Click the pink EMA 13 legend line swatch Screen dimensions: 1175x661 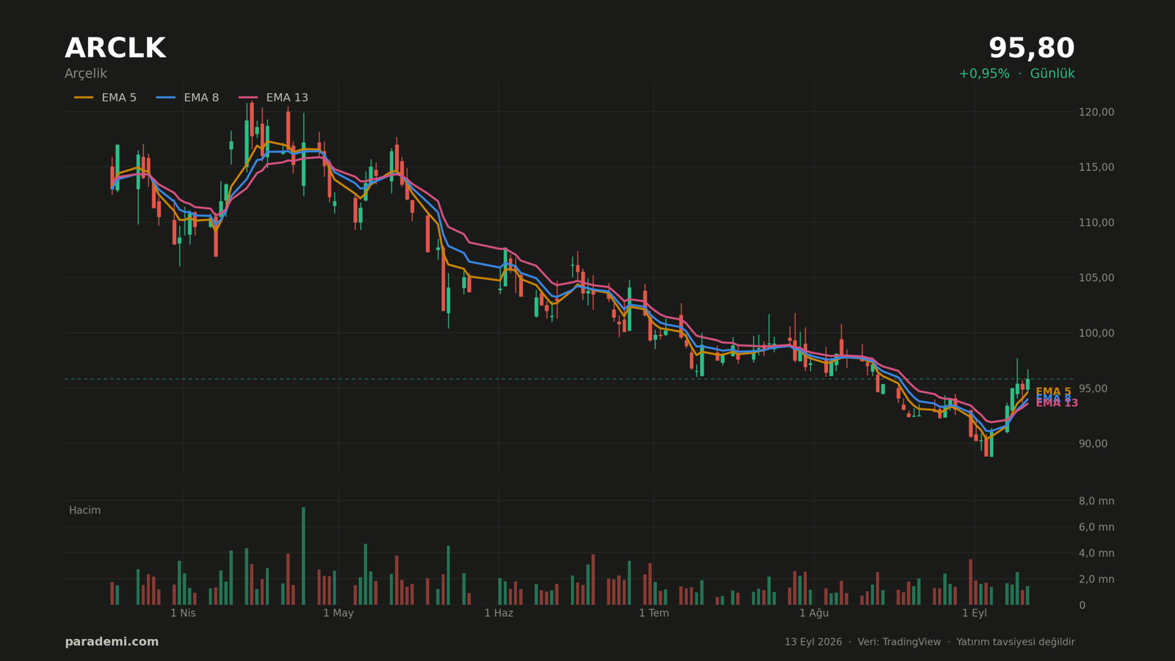[x=248, y=98]
